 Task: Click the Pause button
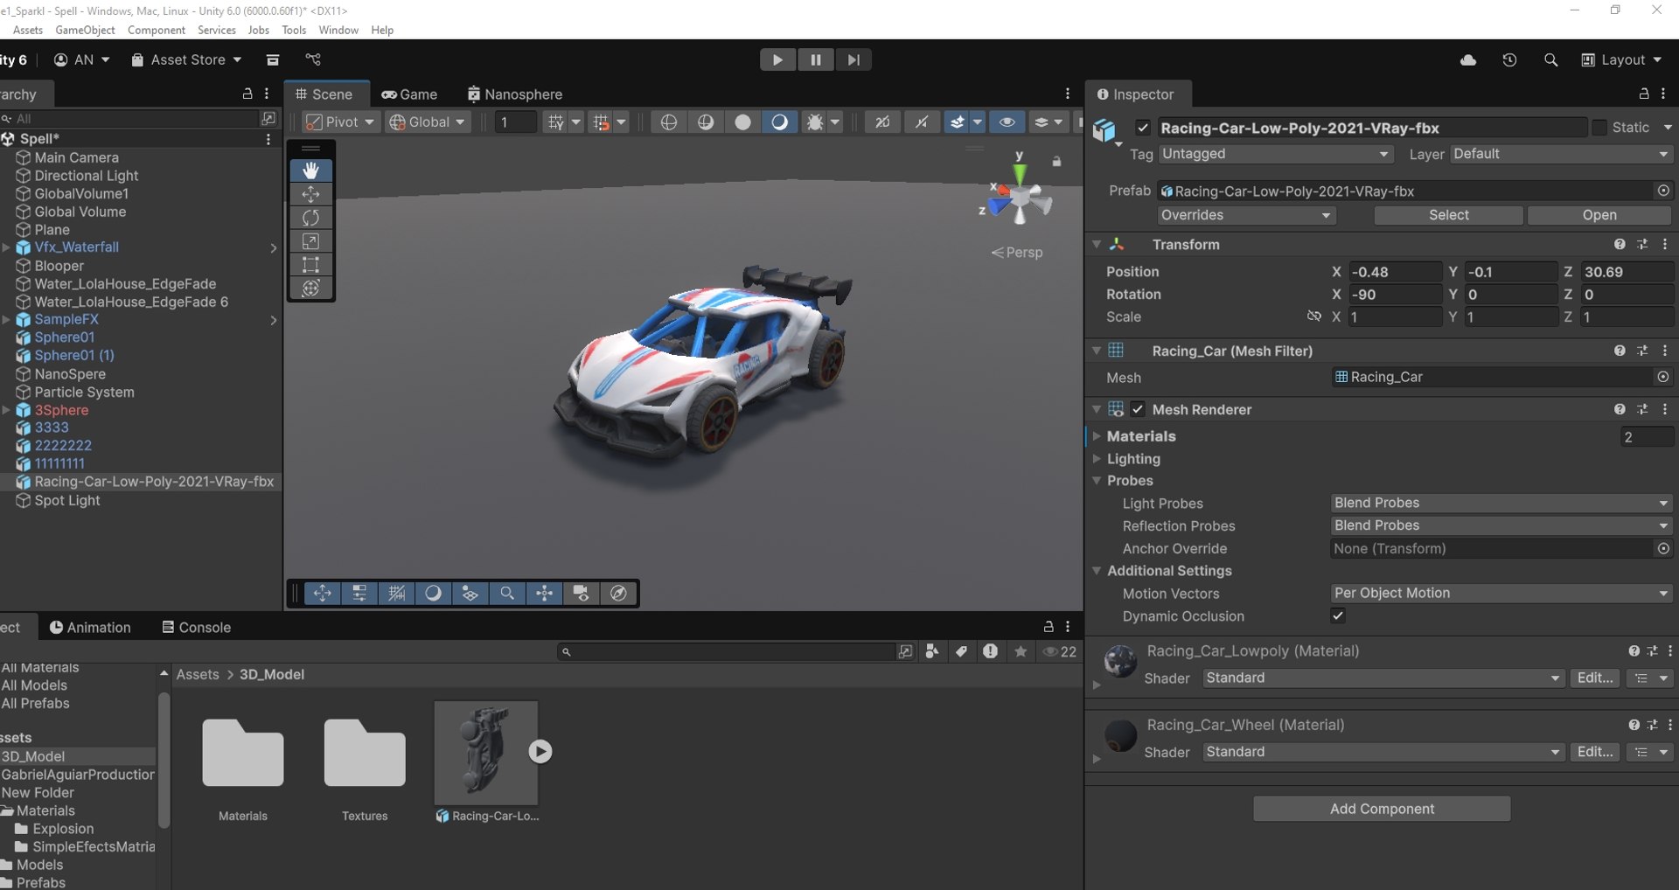(816, 59)
